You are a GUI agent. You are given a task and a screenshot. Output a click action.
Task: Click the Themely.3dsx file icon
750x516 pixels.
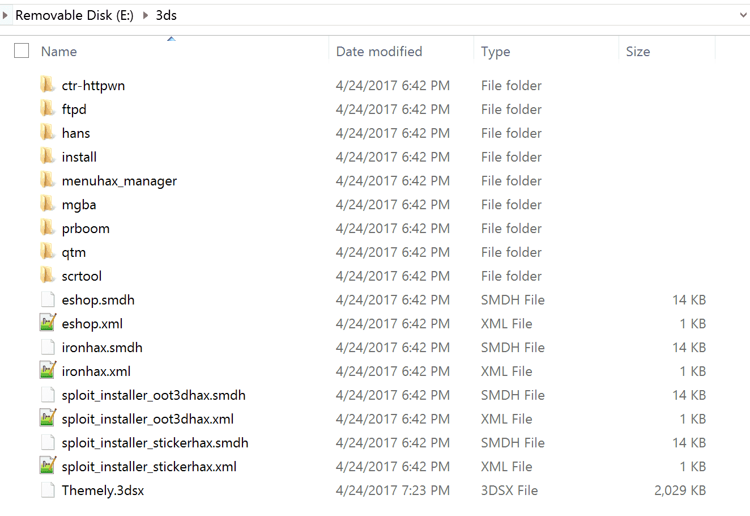click(48, 490)
